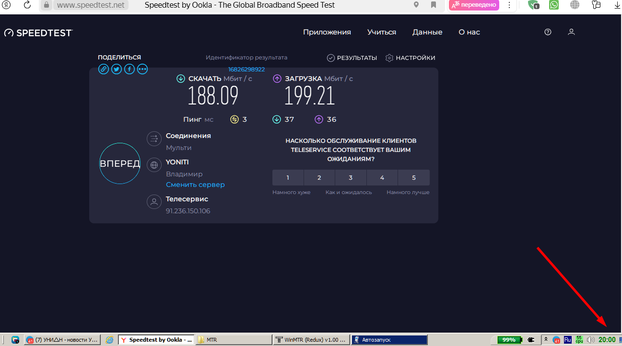Image resolution: width=622 pixels, height=346 pixels.
Task: Rate customer service as 5
Action: [414, 178]
